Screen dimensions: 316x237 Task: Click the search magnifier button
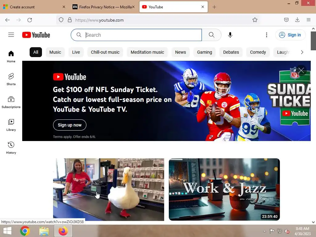(212, 35)
